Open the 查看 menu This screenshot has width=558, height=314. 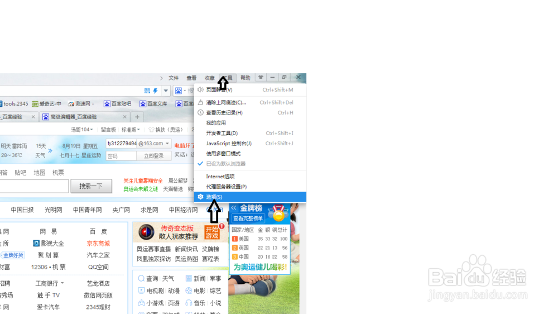pos(191,78)
